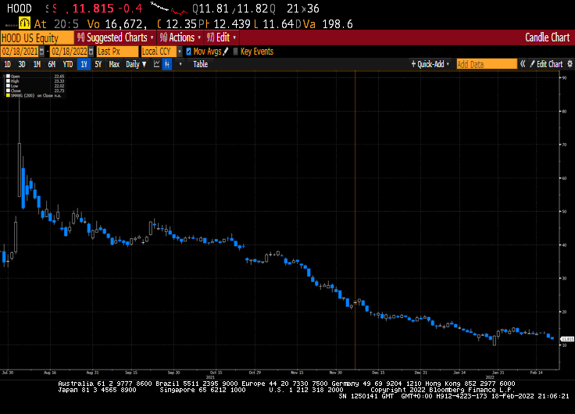Expand the Local CCY currency dropdown arrow
The height and width of the screenshot is (414, 575).
tap(180, 52)
